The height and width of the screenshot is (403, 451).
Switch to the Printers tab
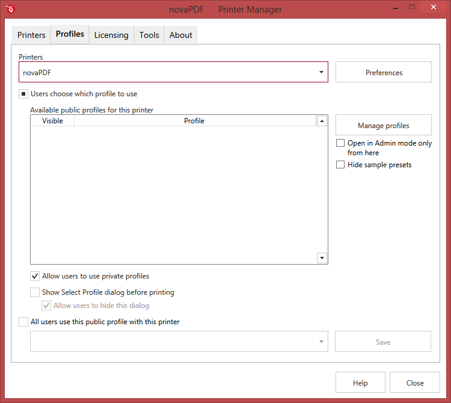point(31,35)
